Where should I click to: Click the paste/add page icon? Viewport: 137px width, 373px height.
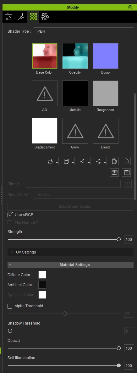tap(126, 161)
